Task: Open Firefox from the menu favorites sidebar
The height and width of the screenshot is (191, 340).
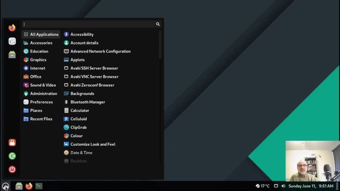Action: pyautogui.click(x=12, y=28)
